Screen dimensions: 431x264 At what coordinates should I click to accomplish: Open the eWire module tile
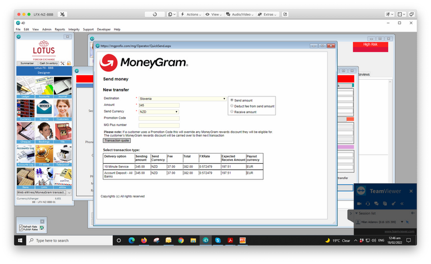pyautogui.click(x=63, y=178)
